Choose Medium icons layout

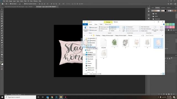click(103, 29)
